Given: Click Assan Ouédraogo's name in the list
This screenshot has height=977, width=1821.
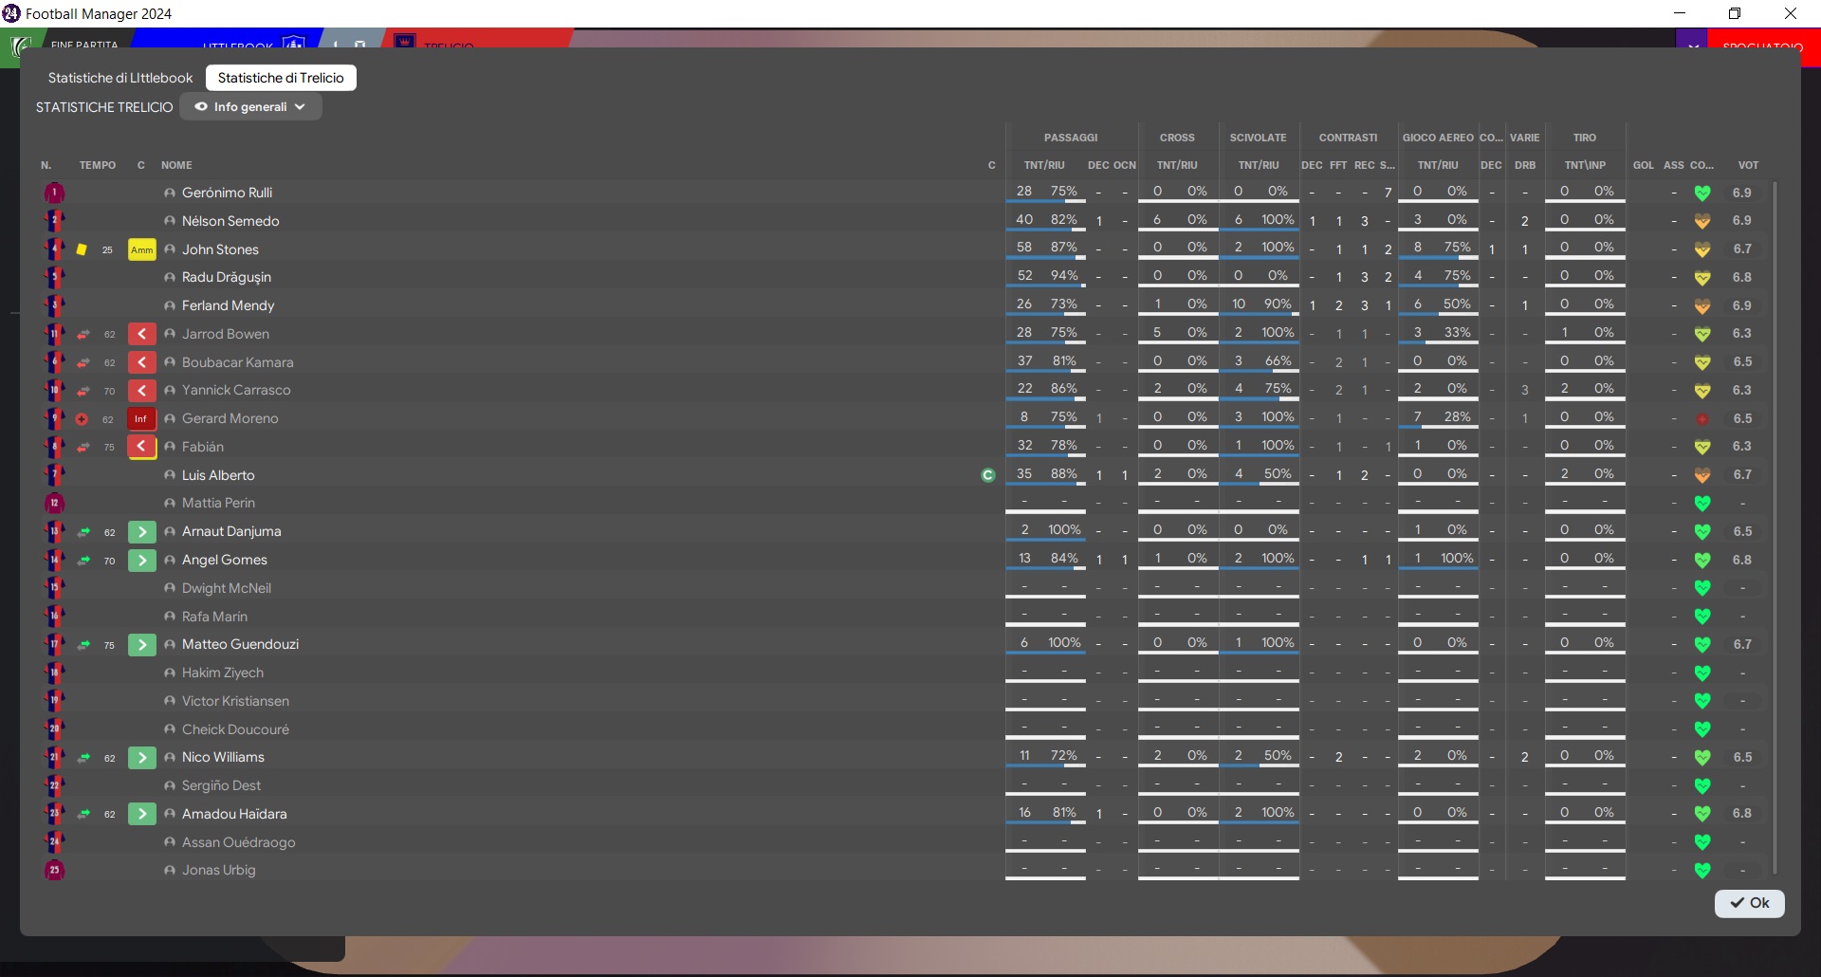Looking at the screenshot, I should 239,842.
